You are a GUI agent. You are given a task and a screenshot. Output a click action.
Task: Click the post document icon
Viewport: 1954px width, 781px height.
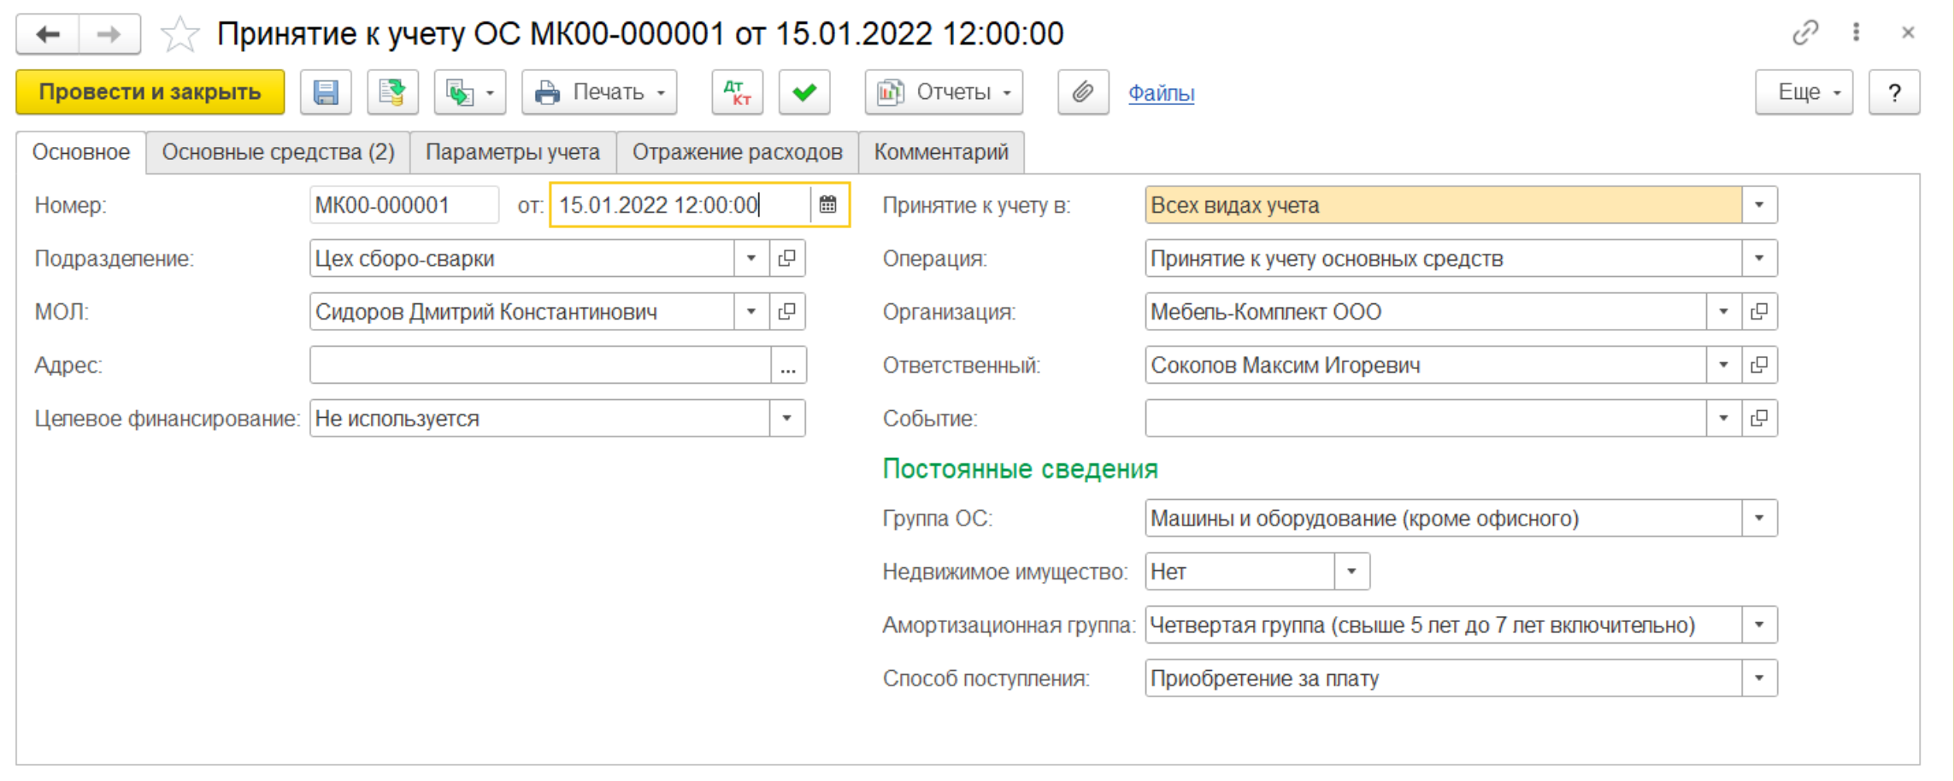pyautogui.click(x=392, y=92)
